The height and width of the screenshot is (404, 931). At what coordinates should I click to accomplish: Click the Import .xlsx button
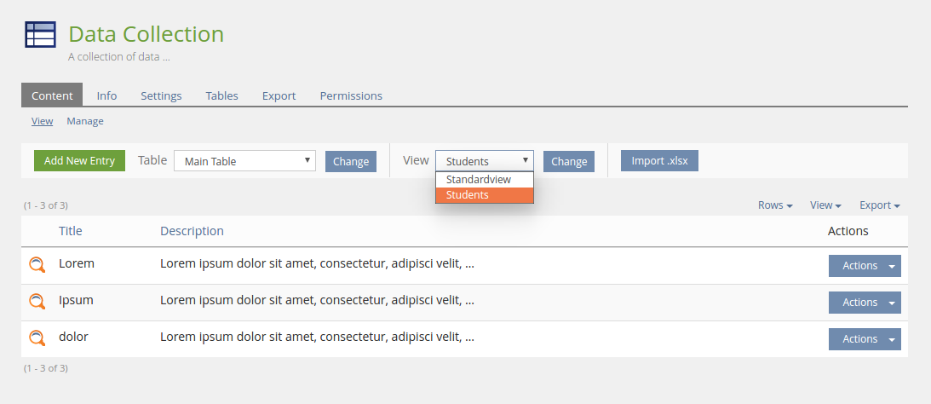[659, 160]
